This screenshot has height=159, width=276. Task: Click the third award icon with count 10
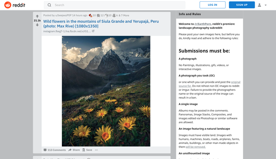coord(106,15)
